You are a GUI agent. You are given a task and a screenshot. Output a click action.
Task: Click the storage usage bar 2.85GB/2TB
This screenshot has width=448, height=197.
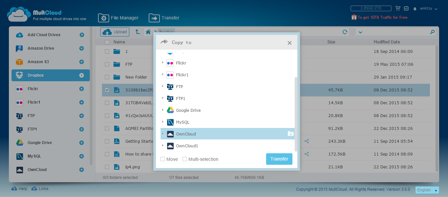(x=371, y=9)
